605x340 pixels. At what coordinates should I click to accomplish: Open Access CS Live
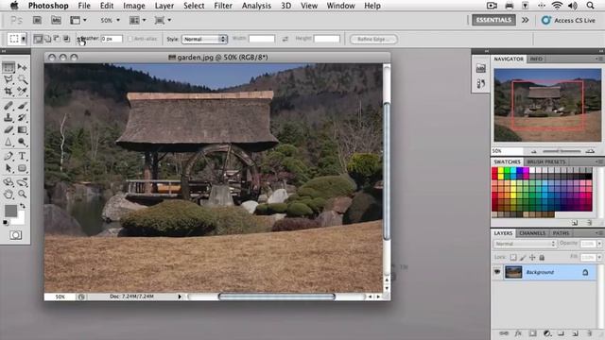(x=568, y=21)
